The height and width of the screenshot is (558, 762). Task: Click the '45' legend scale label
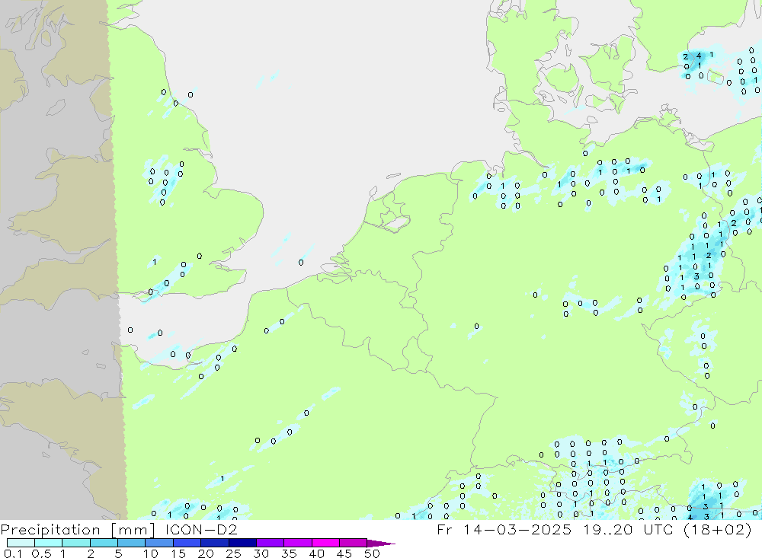(x=344, y=553)
